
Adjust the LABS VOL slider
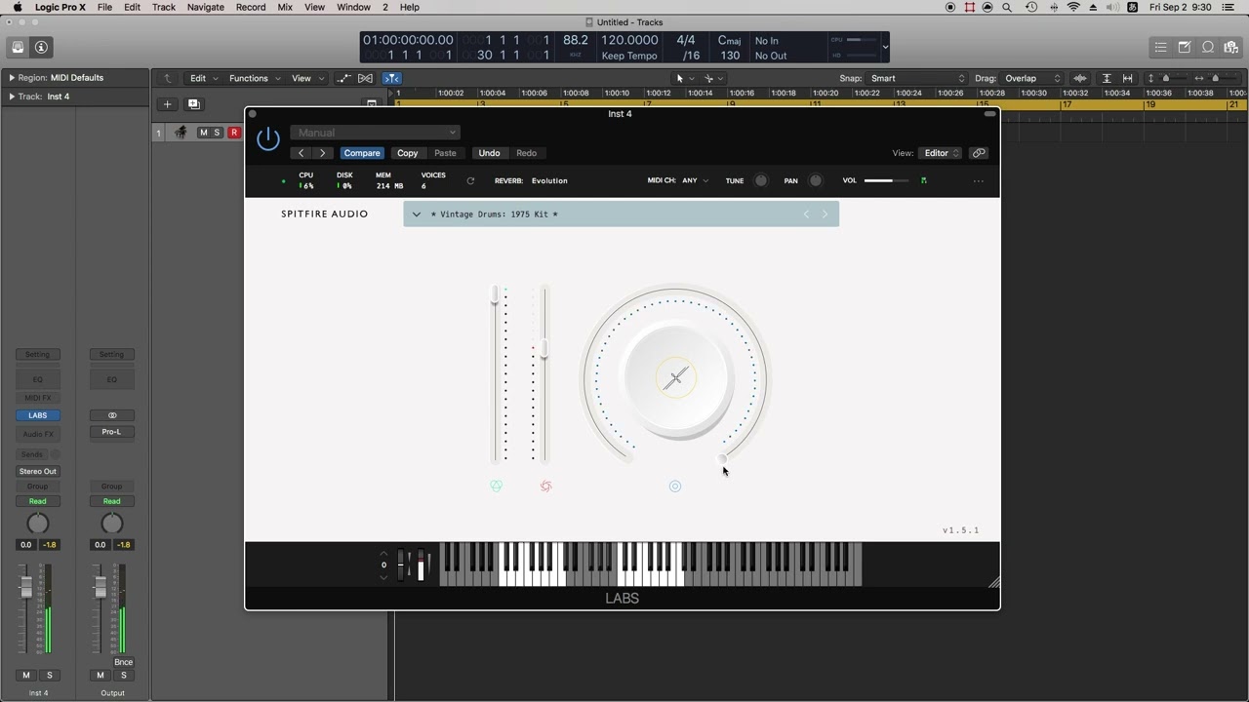886,180
